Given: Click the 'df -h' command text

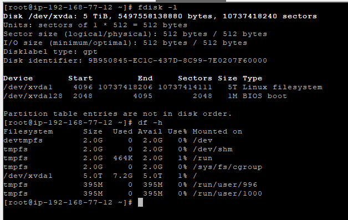Looking at the screenshot, I should [x=150, y=123].
